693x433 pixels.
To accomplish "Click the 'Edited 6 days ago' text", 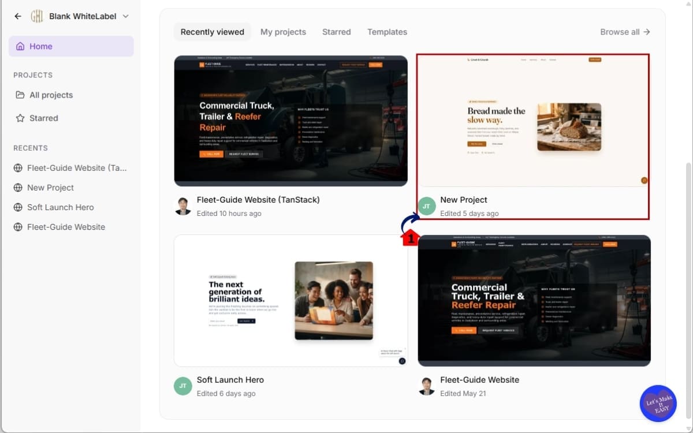I will 226,394.
